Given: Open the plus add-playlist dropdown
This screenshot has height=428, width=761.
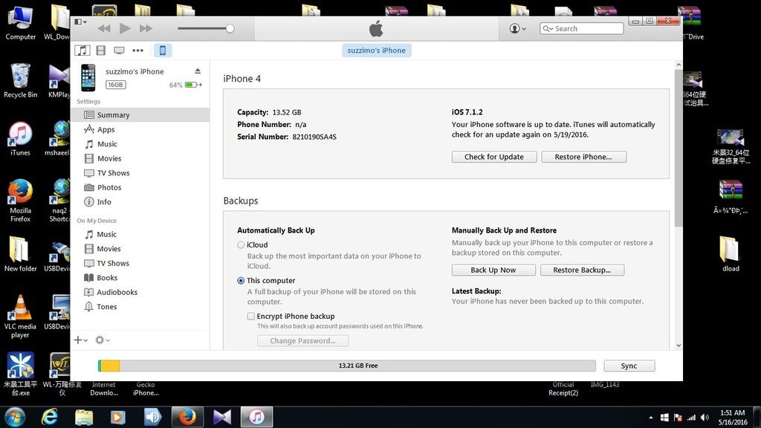Looking at the screenshot, I should click(80, 340).
